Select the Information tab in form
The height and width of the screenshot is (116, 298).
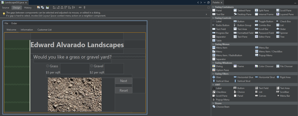[27, 30]
